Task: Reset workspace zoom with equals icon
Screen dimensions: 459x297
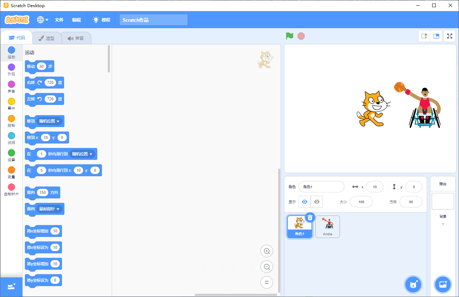Action: [x=267, y=282]
